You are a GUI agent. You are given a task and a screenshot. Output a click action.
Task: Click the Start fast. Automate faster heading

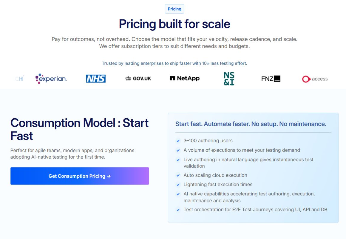click(x=251, y=124)
